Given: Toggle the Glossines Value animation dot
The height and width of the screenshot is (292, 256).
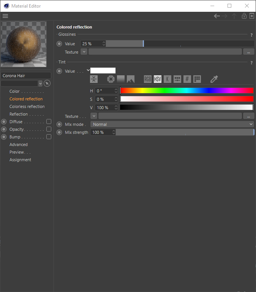Looking at the screenshot, I should pyautogui.click(x=59, y=44).
